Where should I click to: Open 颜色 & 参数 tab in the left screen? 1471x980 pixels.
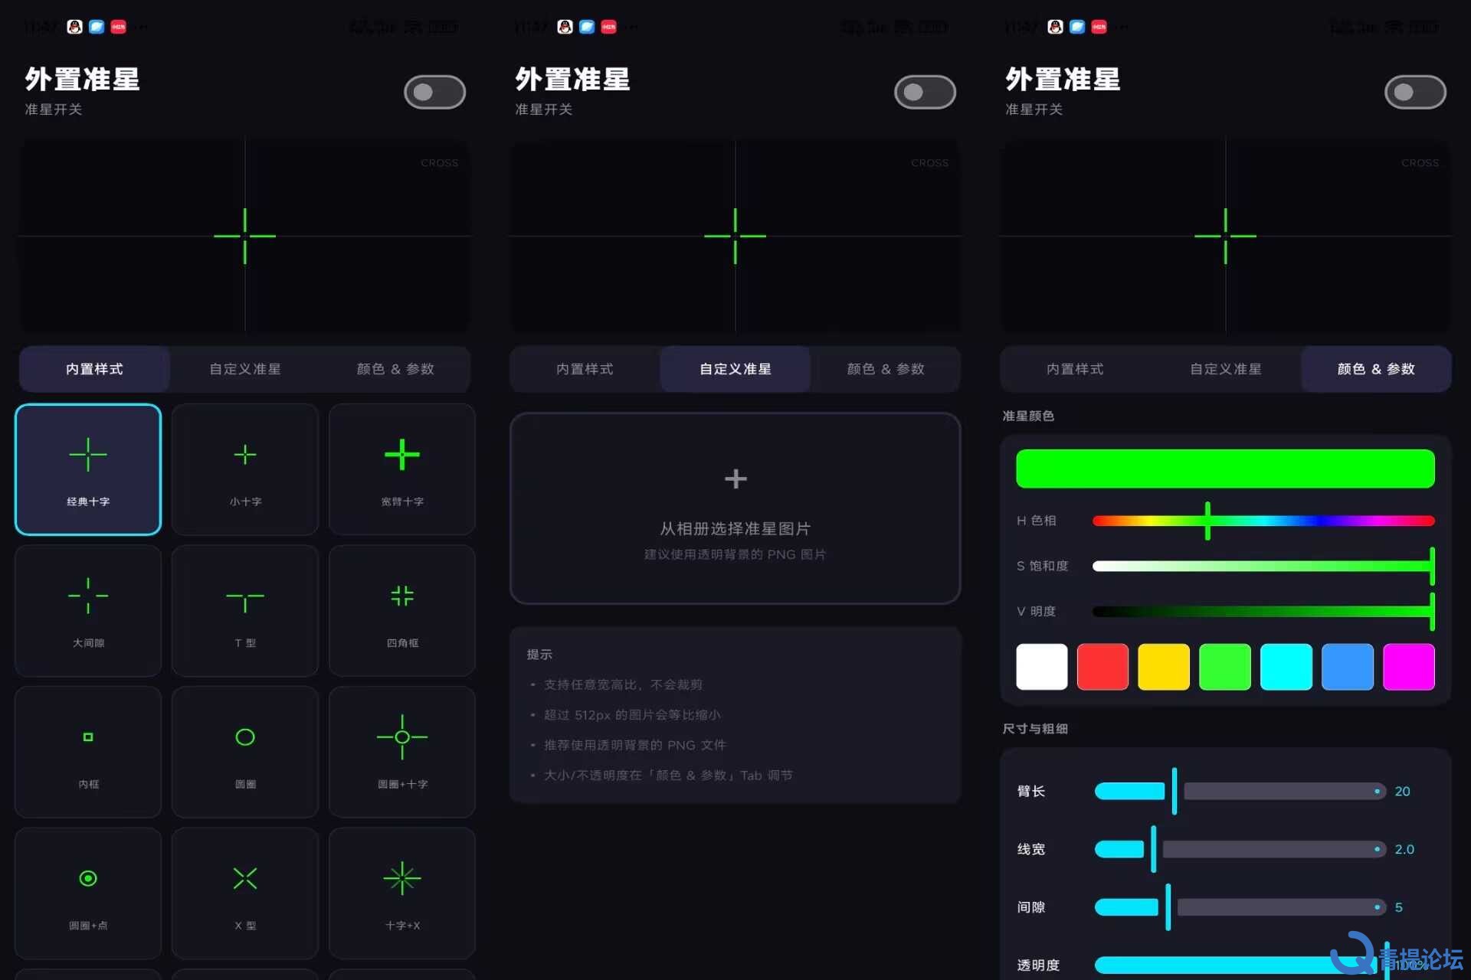coord(395,369)
